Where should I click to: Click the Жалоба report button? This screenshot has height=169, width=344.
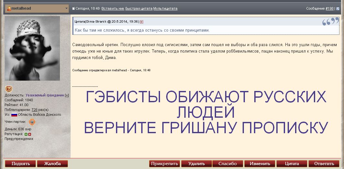52,164
